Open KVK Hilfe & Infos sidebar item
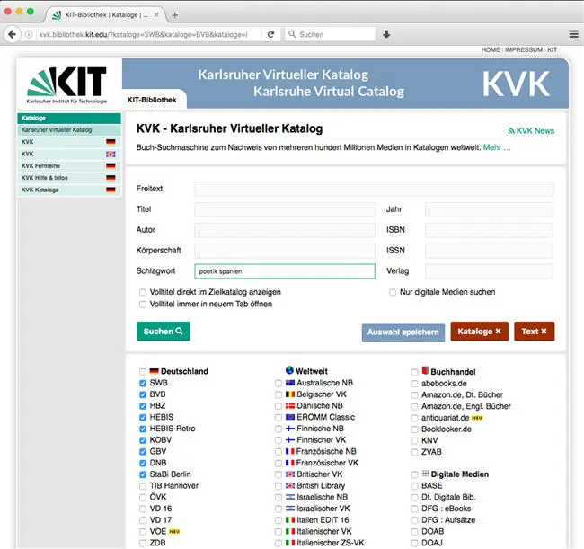The width and height of the screenshot is (584, 549). pyautogui.click(x=69, y=178)
